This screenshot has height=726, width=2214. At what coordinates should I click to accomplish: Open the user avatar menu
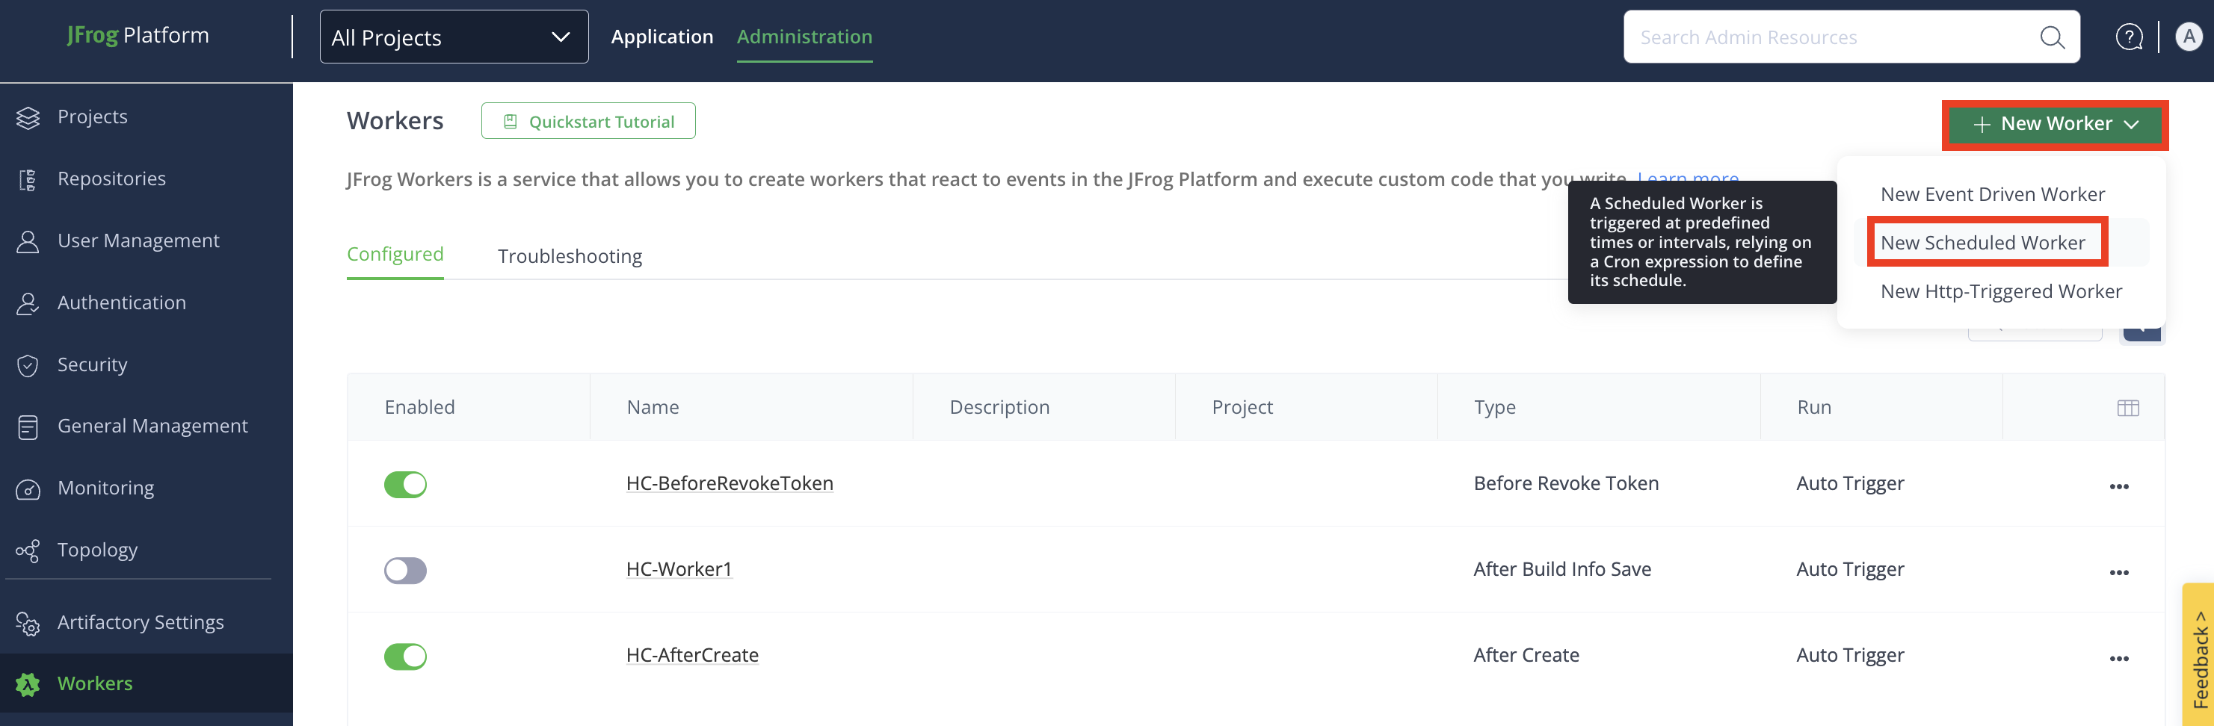point(2189,37)
